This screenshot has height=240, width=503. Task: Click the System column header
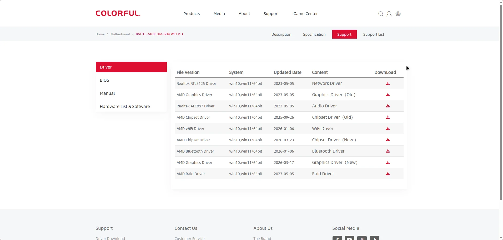point(236,72)
